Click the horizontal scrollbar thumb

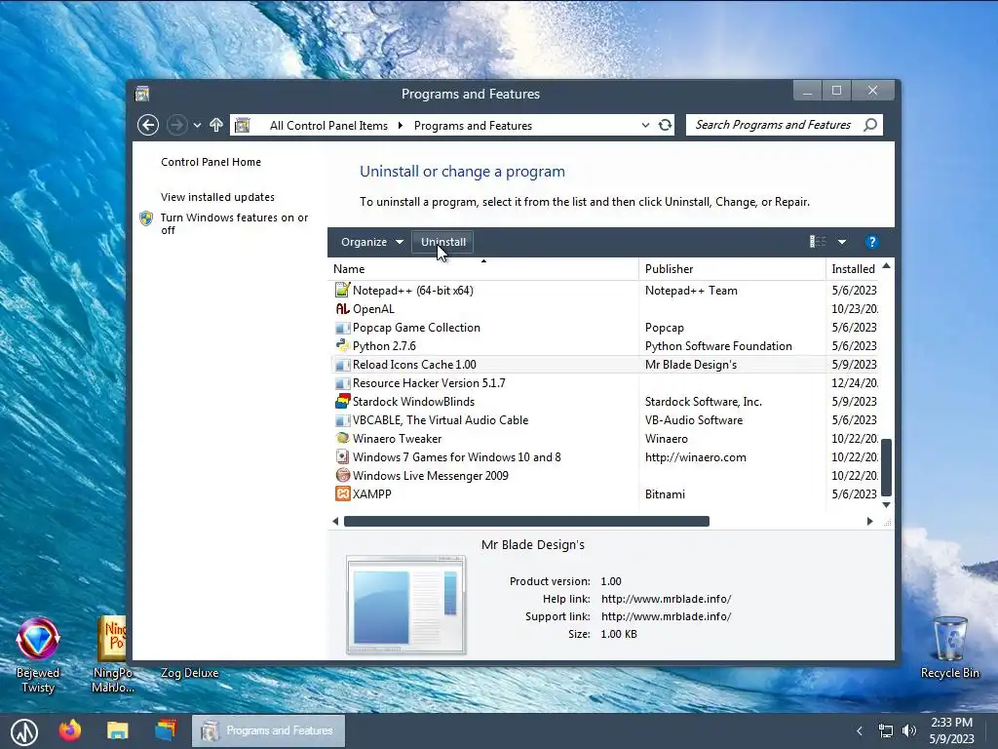(x=526, y=521)
